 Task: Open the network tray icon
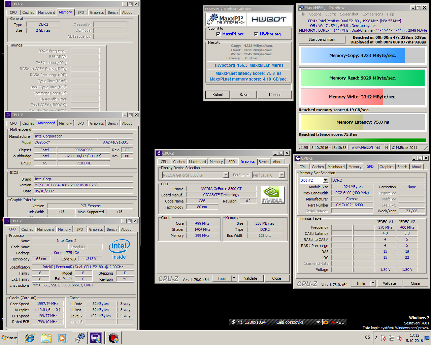pos(391,338)
